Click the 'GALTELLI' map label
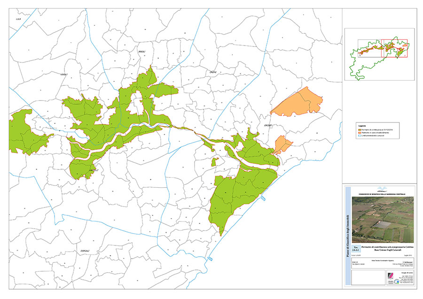Image resolution: width=423 pixels, height=299 pixels. pos(94,170)
